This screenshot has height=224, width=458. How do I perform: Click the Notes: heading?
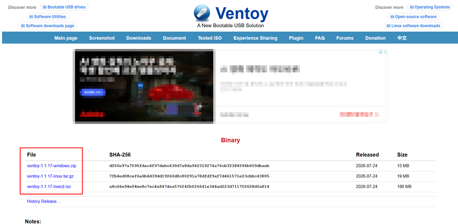(x=33, y=221)
